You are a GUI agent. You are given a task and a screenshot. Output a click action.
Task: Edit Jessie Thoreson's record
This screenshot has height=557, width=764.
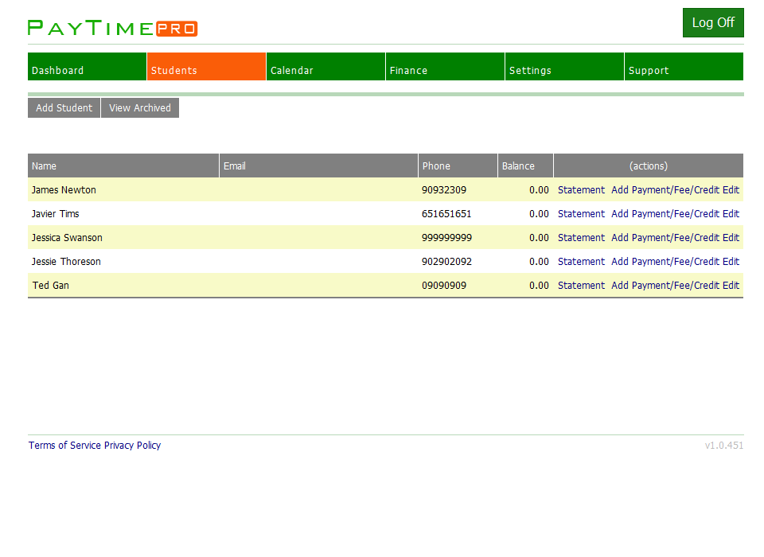click(x=731, y=262)
